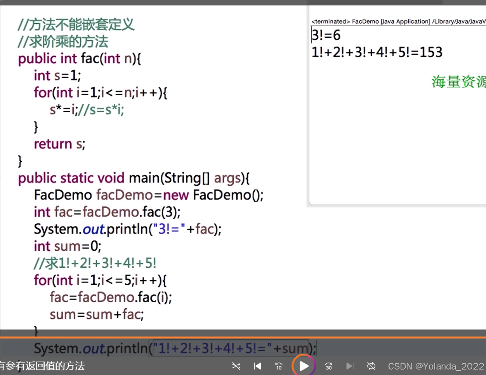Rewind video by 10 seconds
This screenshot has width=486, height=375.
(x=279, y=366)
